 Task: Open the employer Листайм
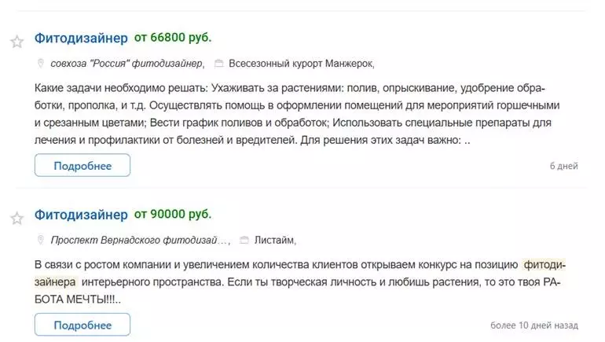pos(276,240)
